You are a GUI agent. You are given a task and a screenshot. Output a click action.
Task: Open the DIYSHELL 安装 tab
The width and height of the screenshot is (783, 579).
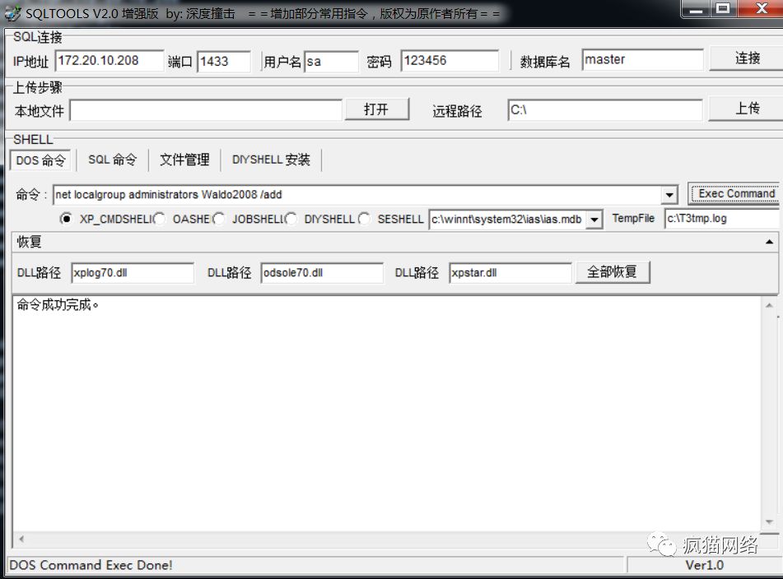(271, 160)
